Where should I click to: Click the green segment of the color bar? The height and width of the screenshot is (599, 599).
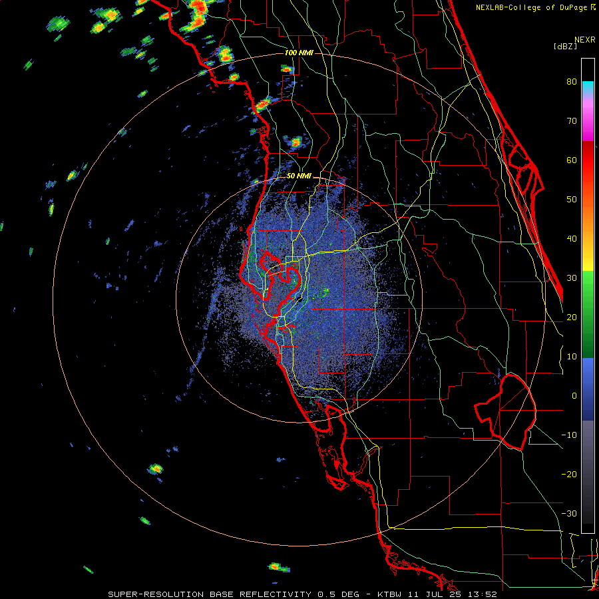[588, 314]
